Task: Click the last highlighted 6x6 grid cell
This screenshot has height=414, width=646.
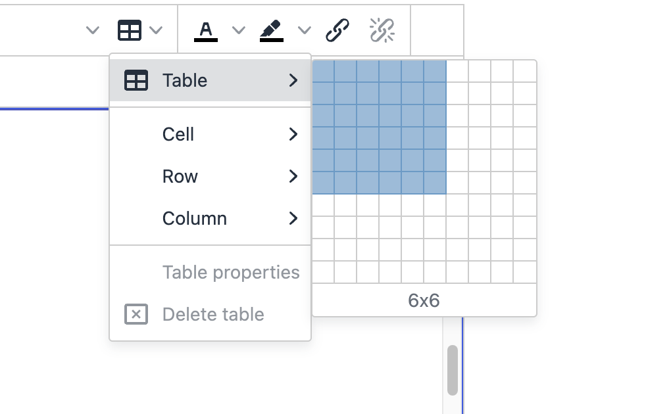Action: pos(435,183)
